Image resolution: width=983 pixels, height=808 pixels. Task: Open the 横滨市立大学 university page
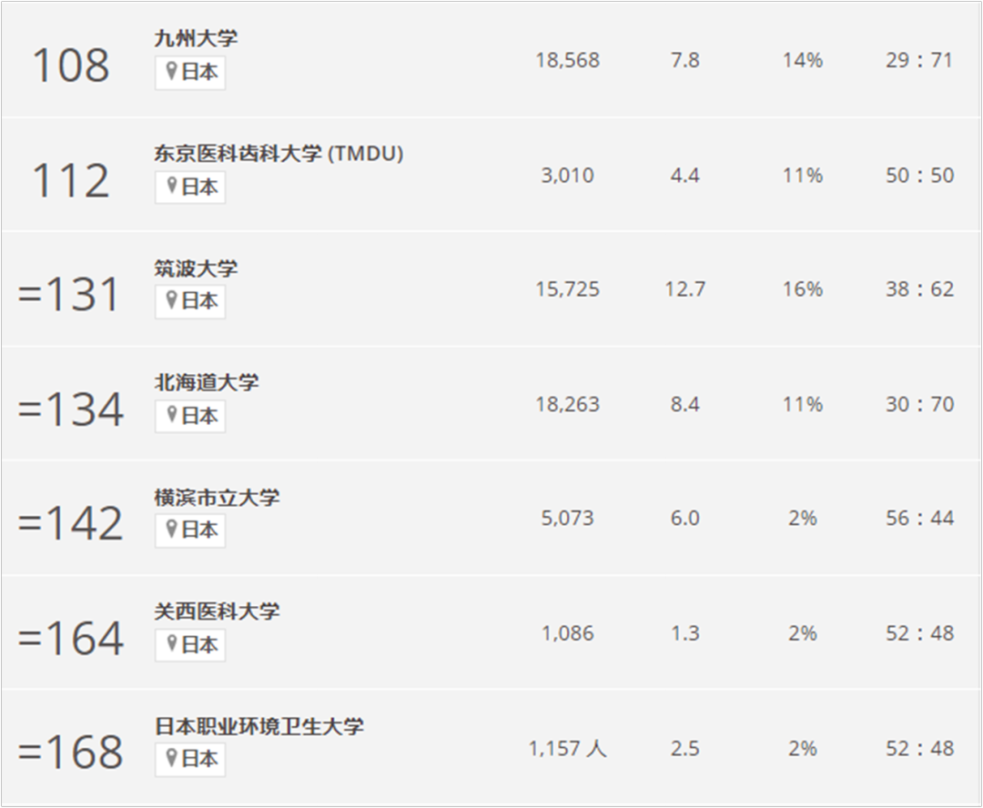(x=217, y=497)
